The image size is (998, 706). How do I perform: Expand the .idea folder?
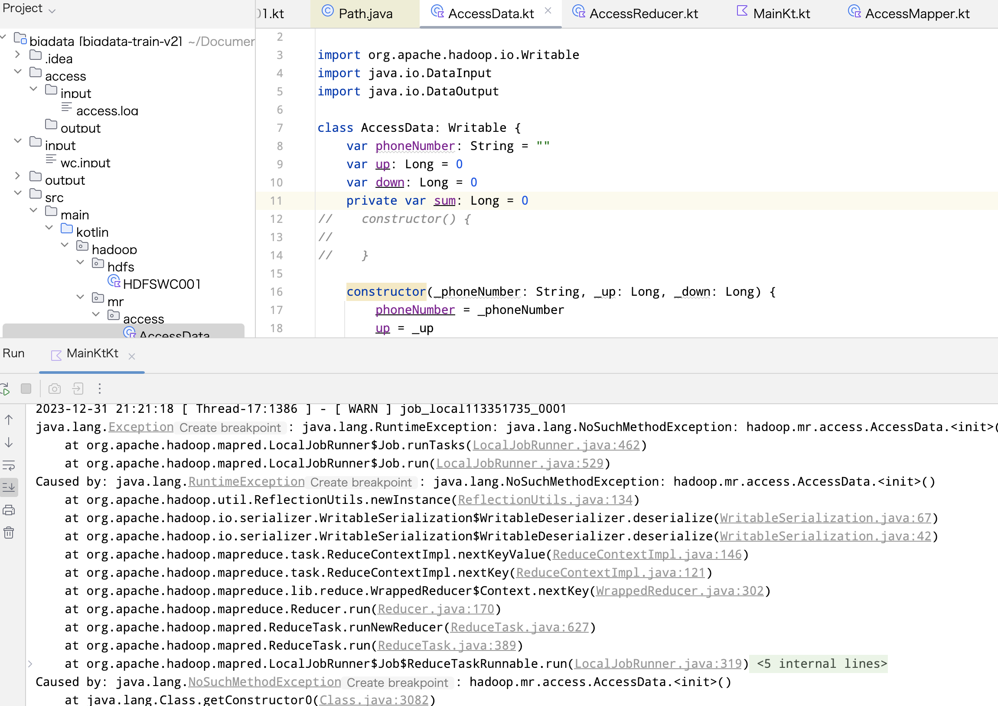(17, 54)
